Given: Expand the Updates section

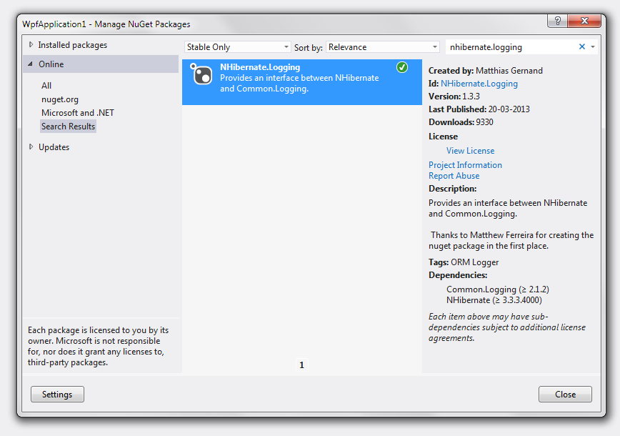Looking at the screenshot, I should pos(31,147).
